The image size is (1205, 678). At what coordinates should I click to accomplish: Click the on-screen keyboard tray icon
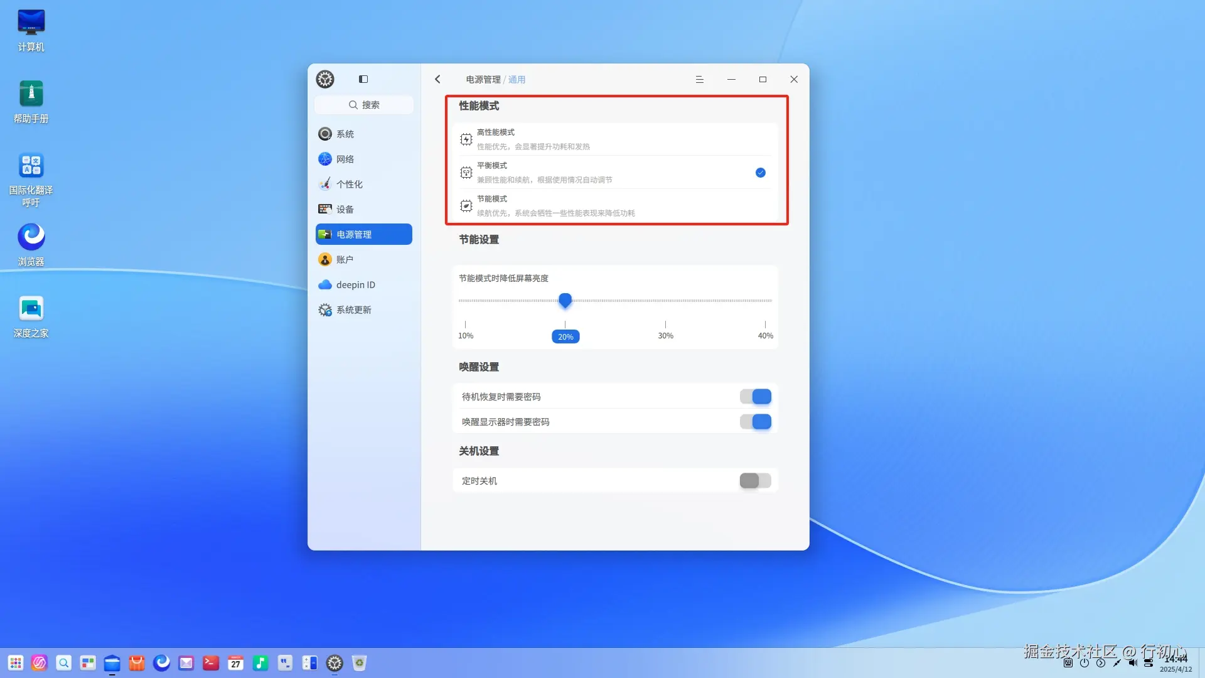(1068, 663)
